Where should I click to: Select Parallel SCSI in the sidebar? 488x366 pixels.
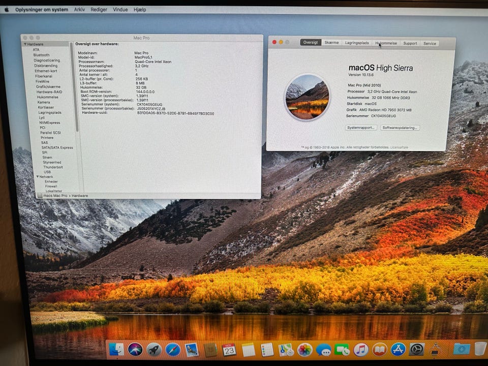50,132
